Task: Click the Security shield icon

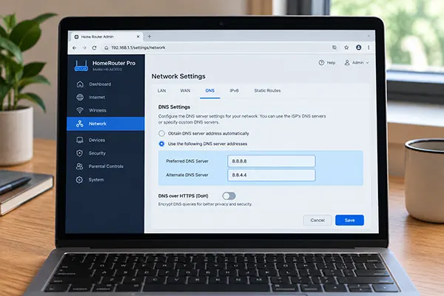Action: [80, 153]
